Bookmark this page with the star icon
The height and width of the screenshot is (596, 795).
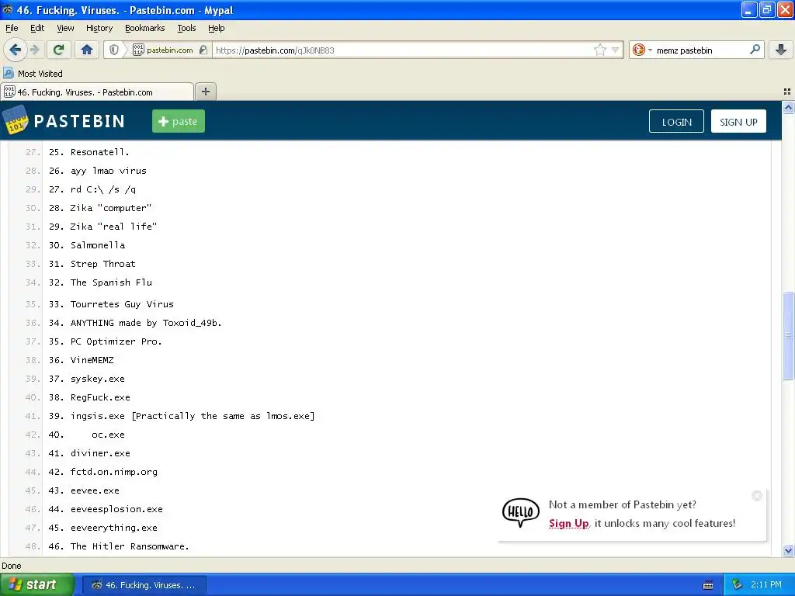(600, 50)
